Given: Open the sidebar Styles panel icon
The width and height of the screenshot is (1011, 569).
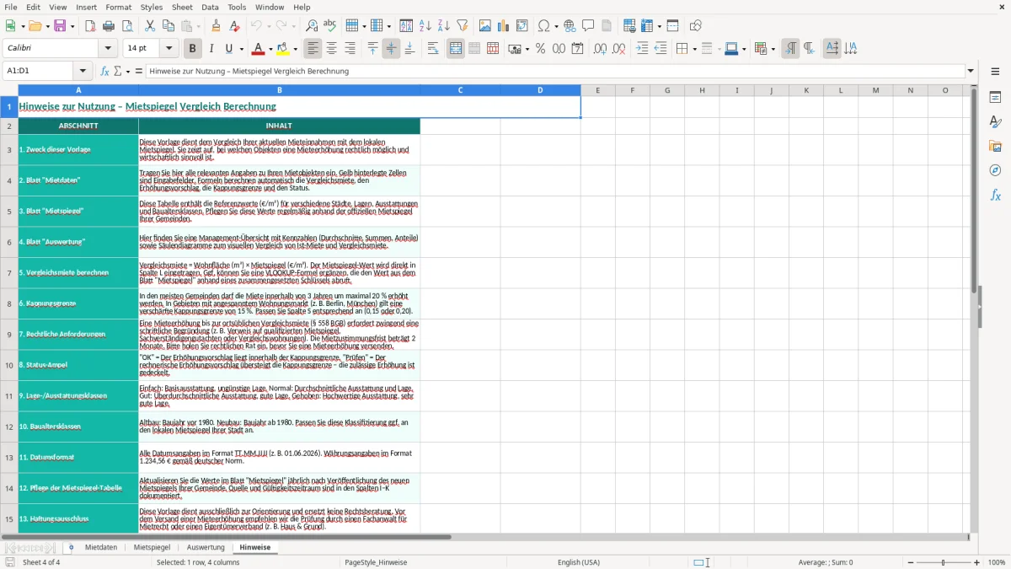Looking at the screenshot, I should 995,122.
